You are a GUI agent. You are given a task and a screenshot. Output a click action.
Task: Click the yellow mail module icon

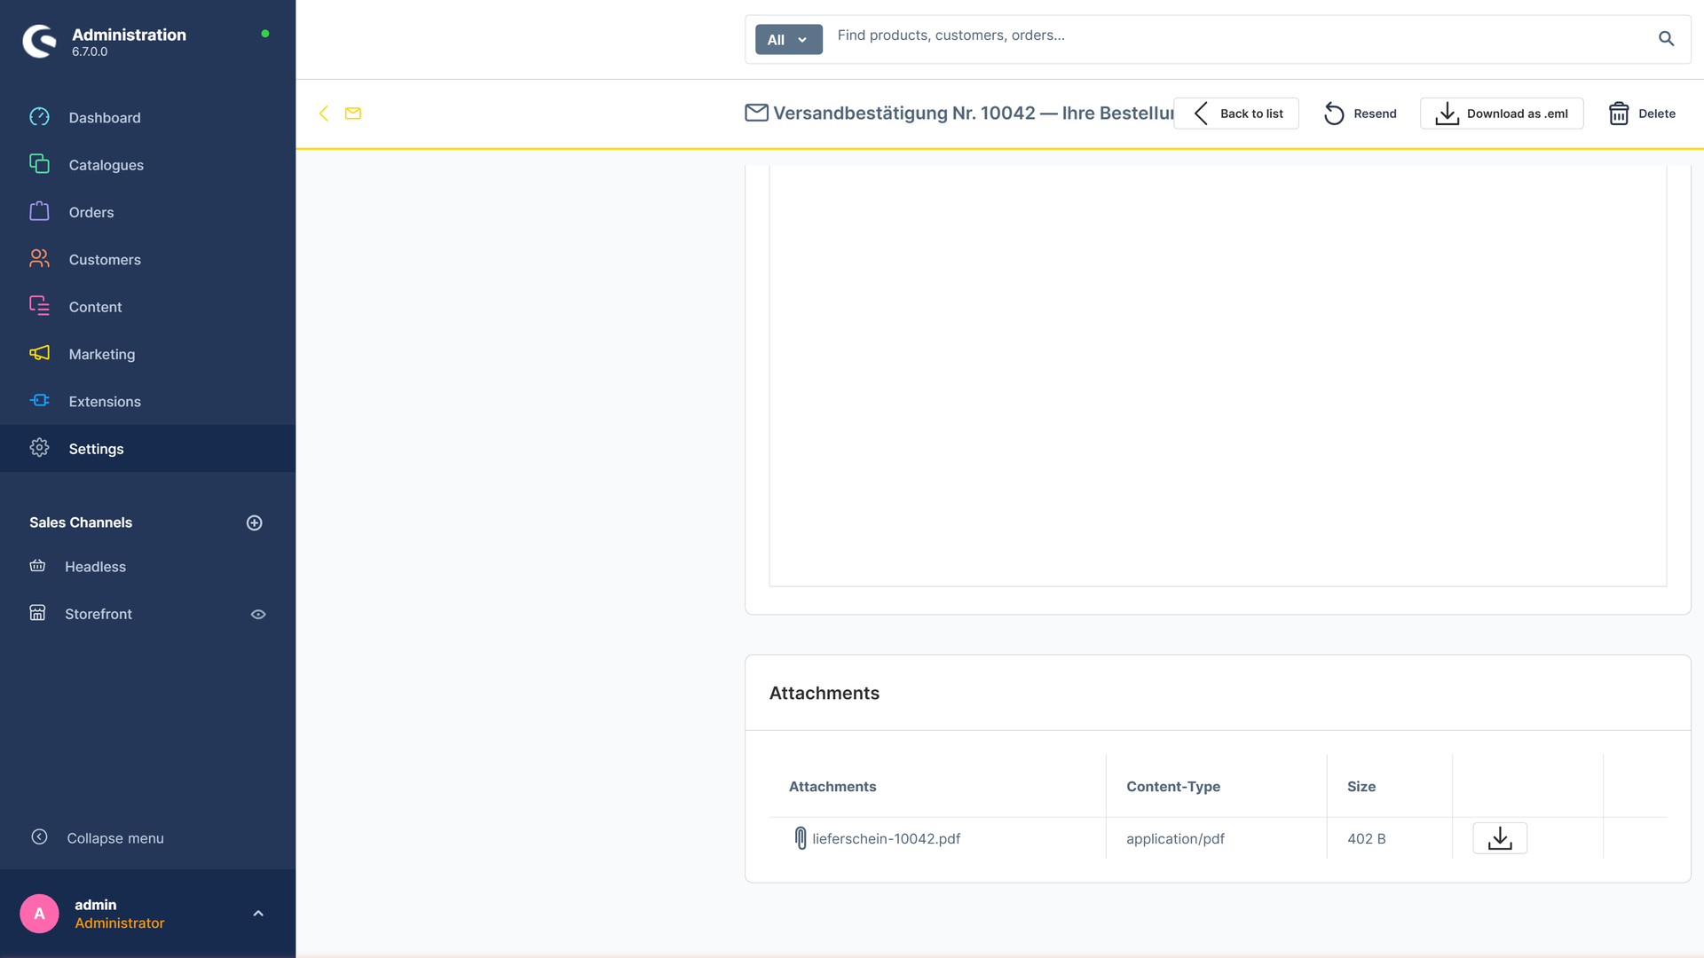[x=353, y=114]
